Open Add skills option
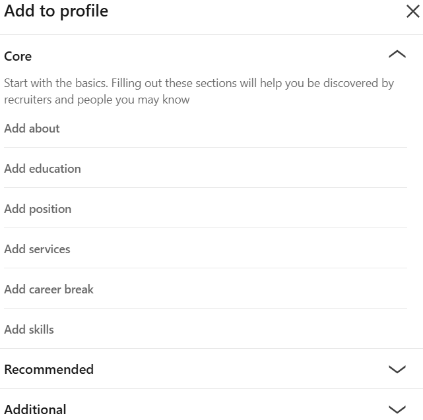Image resolution: width=423 pixels, height=420 pixels. click(x=29, y=330)
